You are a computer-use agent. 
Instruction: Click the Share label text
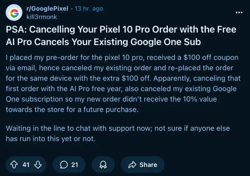[x=148, y=165]
